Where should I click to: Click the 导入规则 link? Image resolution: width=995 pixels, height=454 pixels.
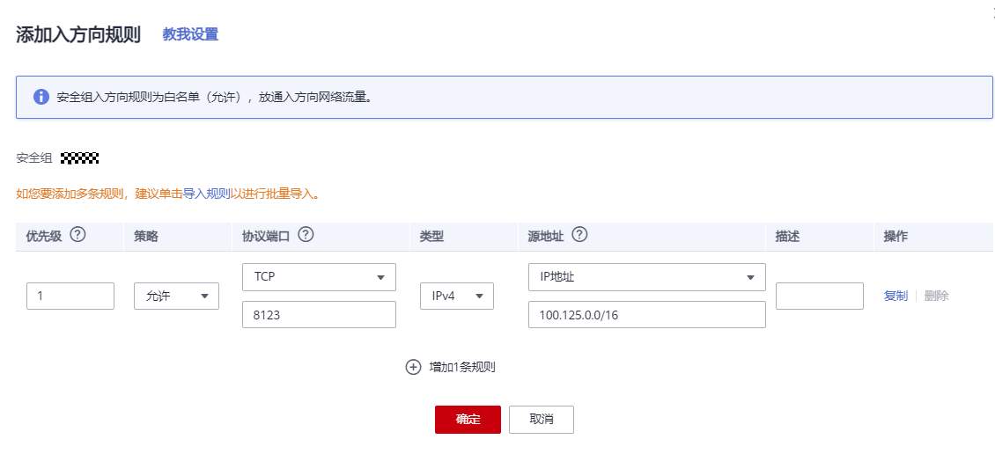(x=206, y=194)
